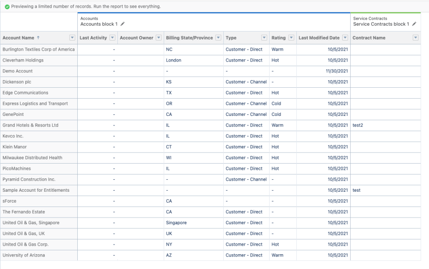Open Last Modified Date column dropdown
Viewport: 429px width, 269px height.
point(345,38)
